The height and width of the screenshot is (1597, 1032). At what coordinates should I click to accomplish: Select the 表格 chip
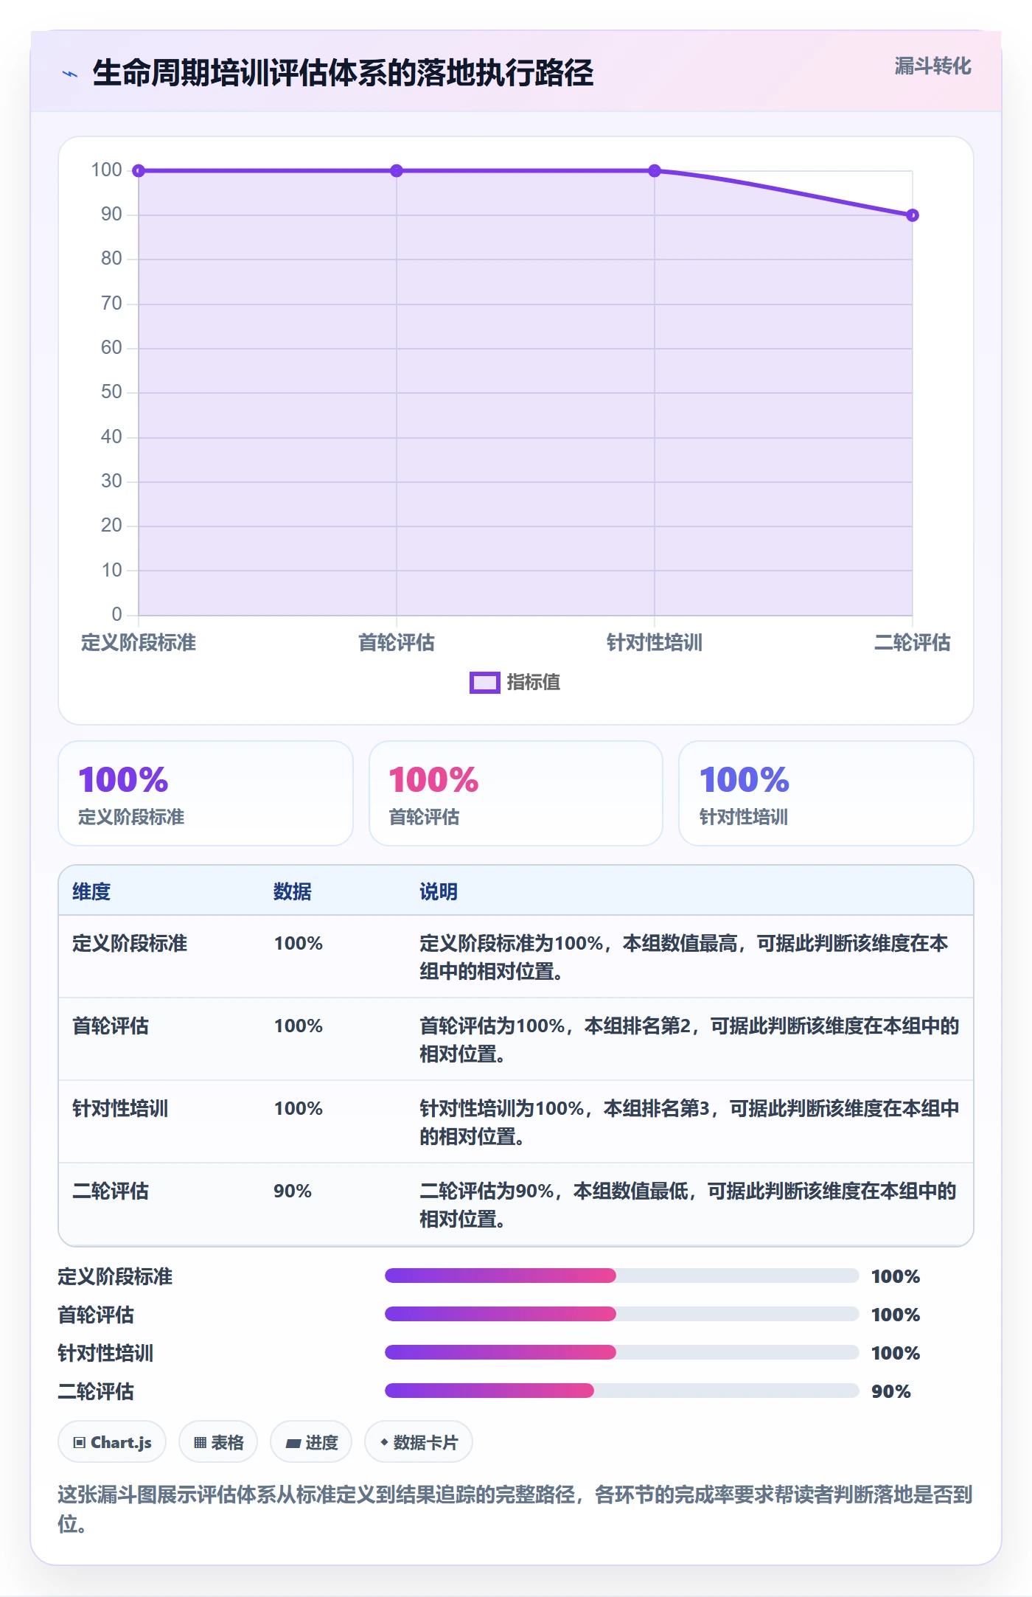click(x=218, y=1441)
